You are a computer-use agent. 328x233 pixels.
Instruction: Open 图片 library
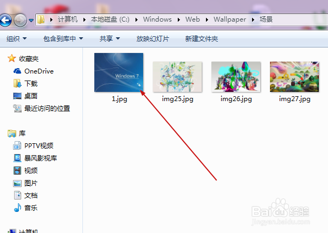point(31,183)
